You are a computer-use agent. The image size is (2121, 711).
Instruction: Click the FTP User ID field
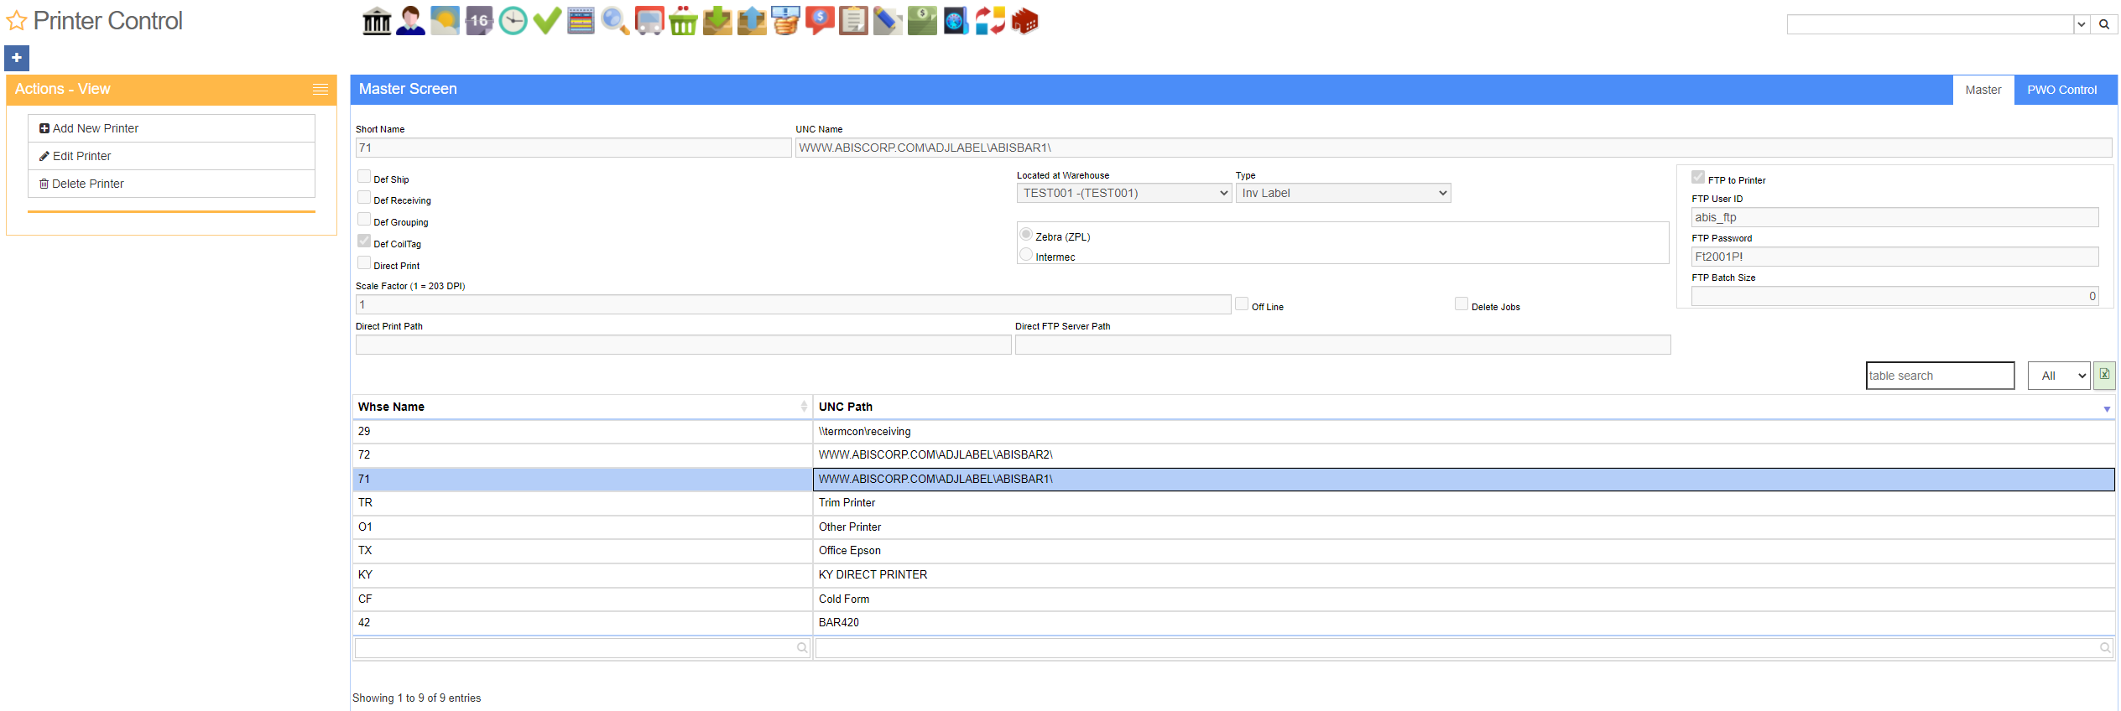tap(1894, 217)
